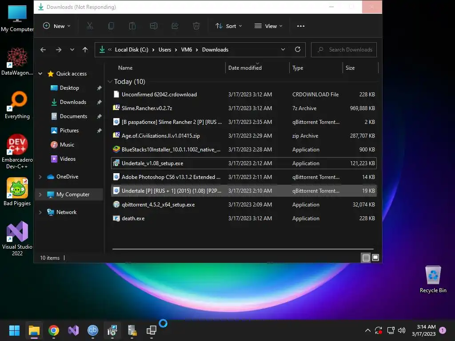The image size is (455, 341).
Task: Click the Rename icon in toolbar
Action: coord(153,26)
